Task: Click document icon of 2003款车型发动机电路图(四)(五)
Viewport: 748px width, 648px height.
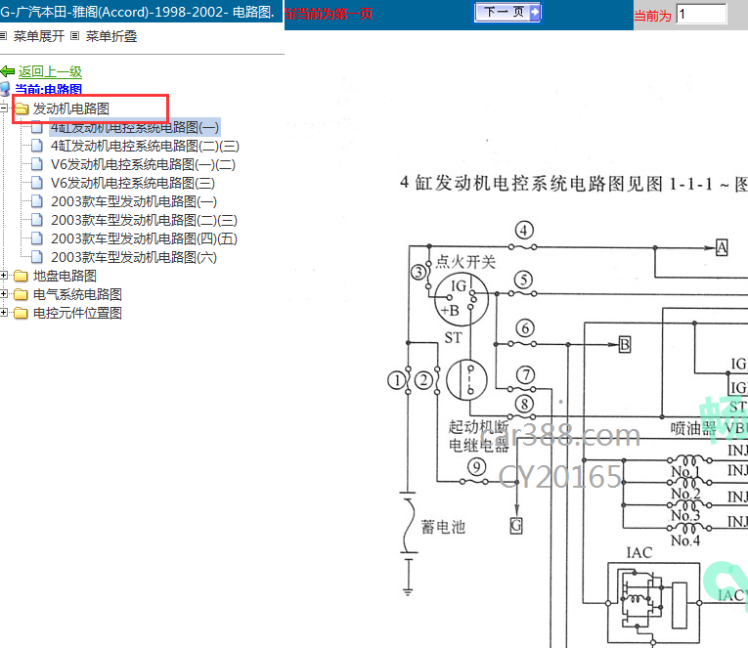Action: coord(37,238)
